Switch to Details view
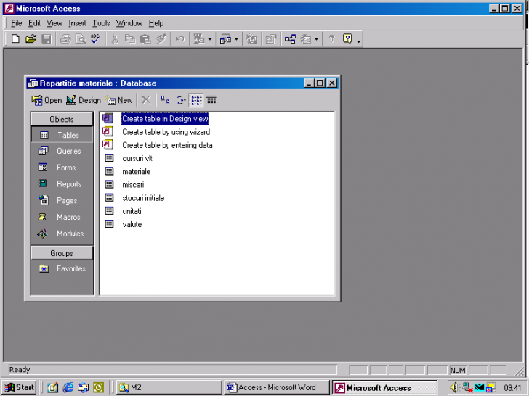The height and width of the screenshot is (396, 529). (211, 100)
